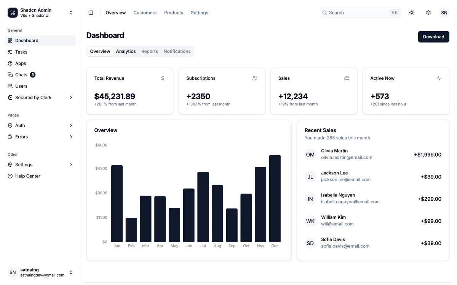Open the Shadcn Admin team switcher chevrons
The height and width of the screenshot is (285, 457).
[71, 13]
